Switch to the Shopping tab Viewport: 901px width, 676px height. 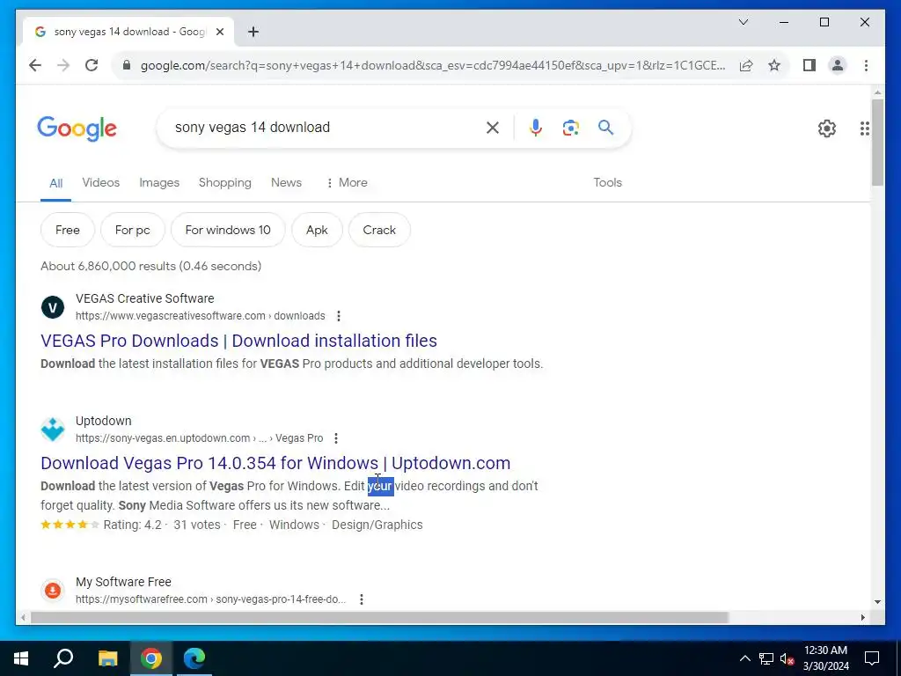pyautogui.click(x=224, y=182)
